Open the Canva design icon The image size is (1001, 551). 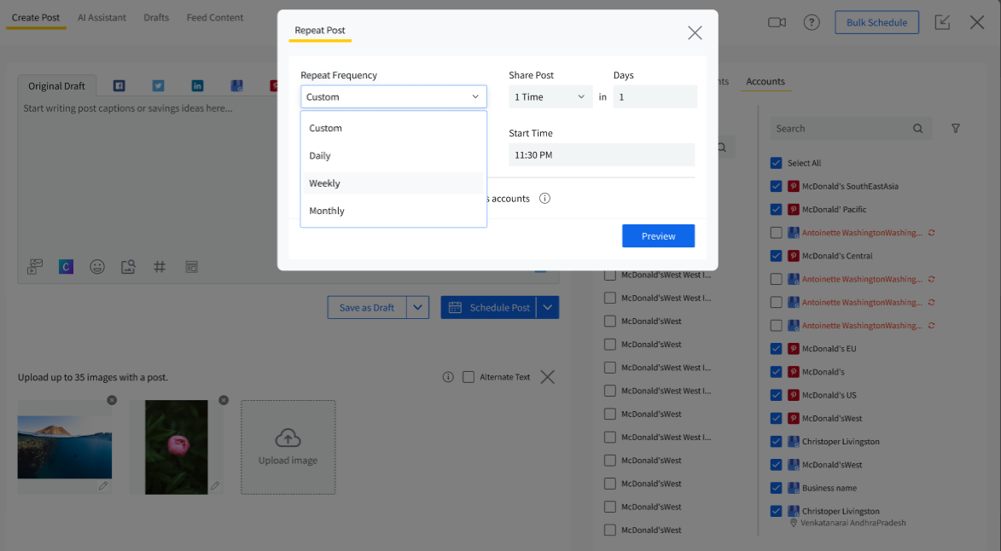click(66, 267)
